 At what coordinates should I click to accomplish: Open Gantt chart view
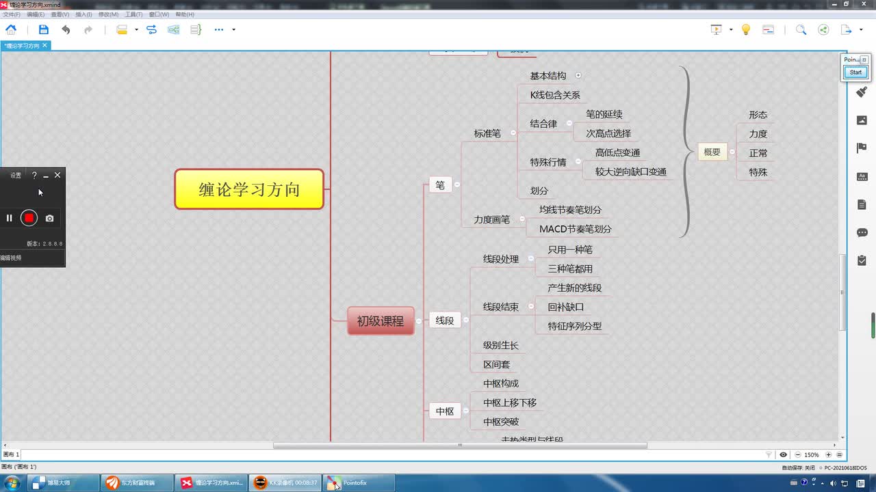click(x=768, y=29)
